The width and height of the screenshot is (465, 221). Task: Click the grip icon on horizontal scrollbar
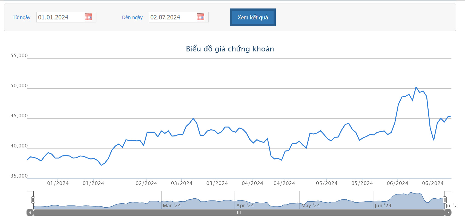(x=239, y=213)
